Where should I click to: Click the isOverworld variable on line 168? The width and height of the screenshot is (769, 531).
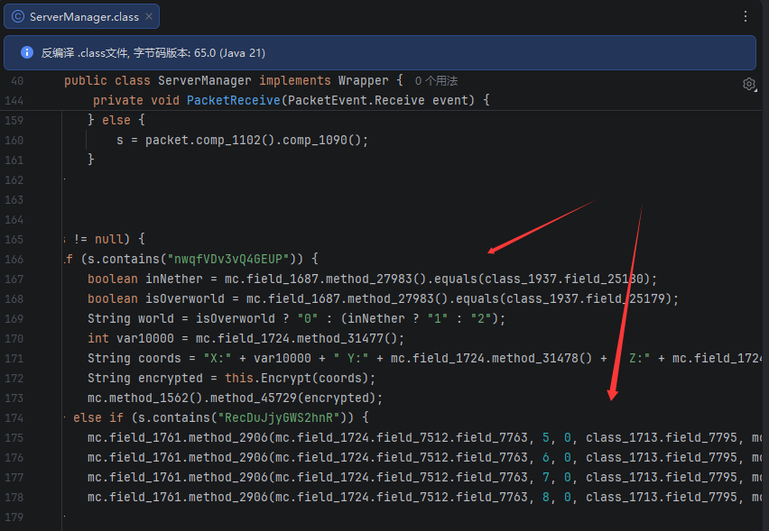tap(185, 298)
